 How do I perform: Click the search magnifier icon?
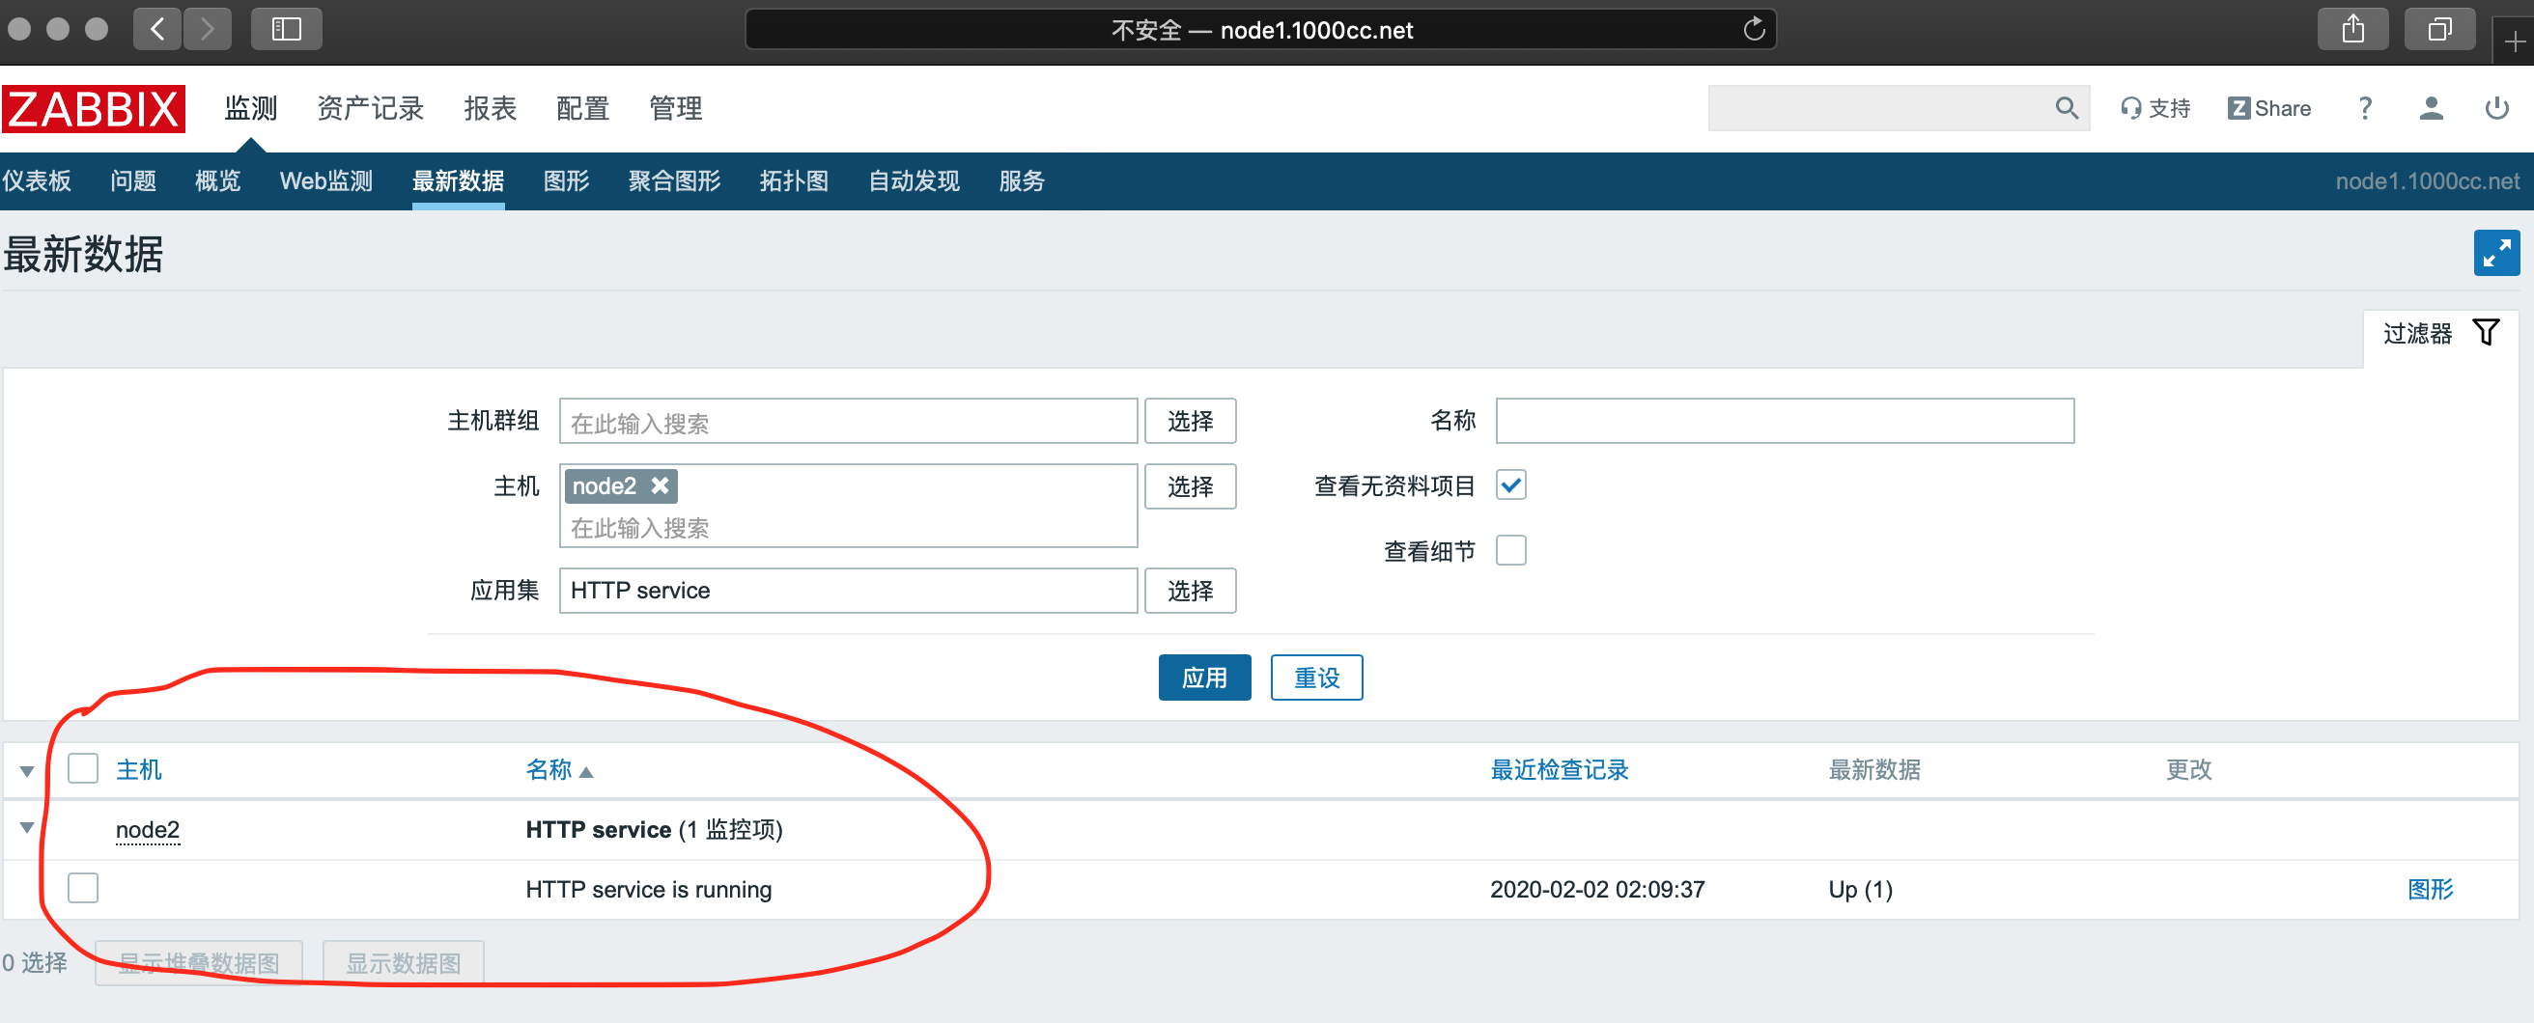(2066, 108)
